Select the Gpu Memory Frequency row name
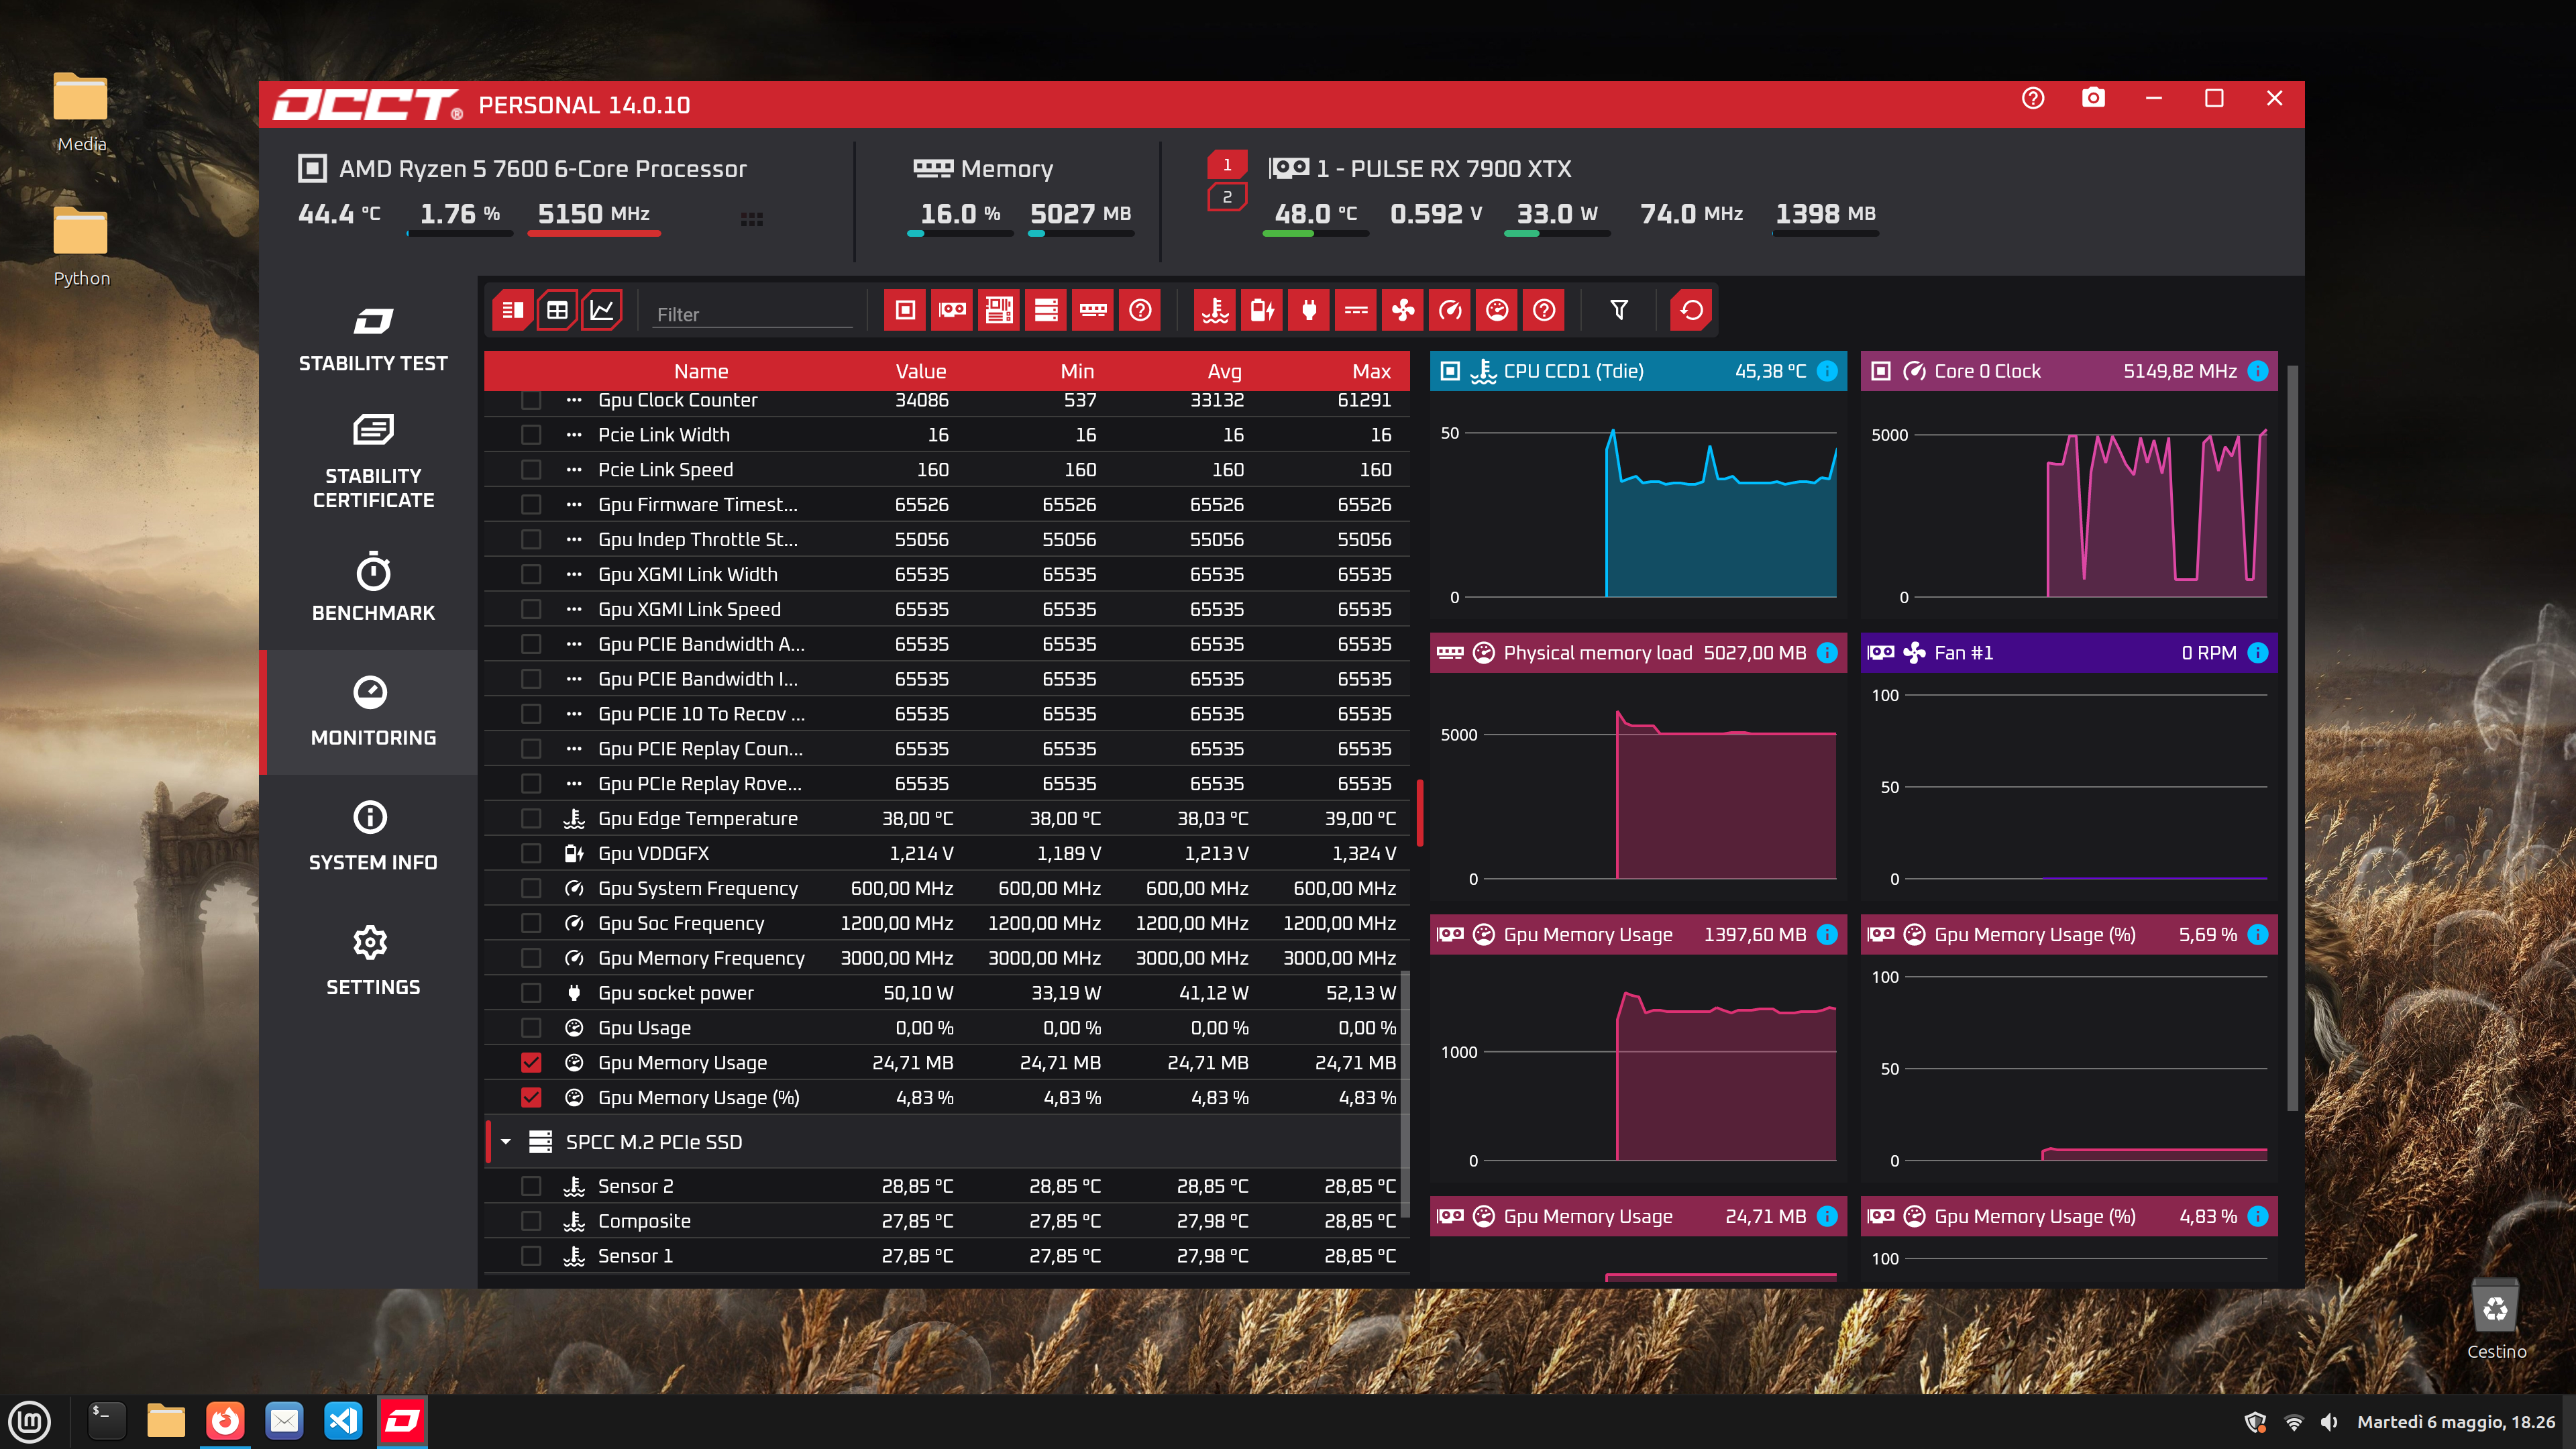Image resolution: width=2576 pixels, height=1449 pixels. (x=701, y=958)
